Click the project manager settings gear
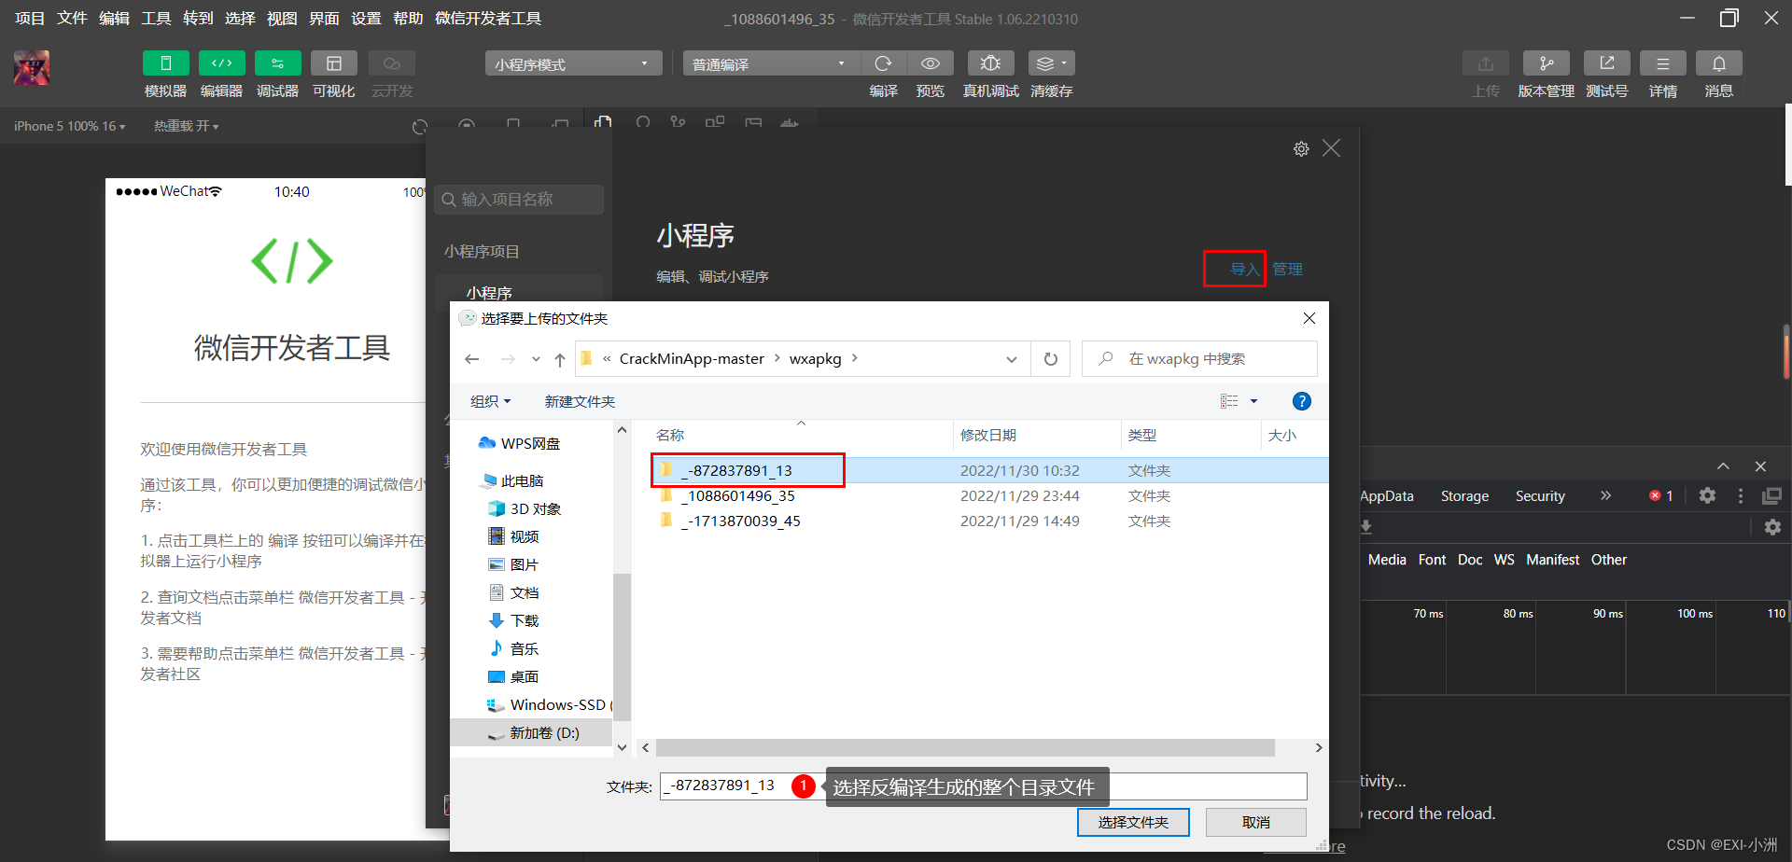 [x=1301, y=149]
